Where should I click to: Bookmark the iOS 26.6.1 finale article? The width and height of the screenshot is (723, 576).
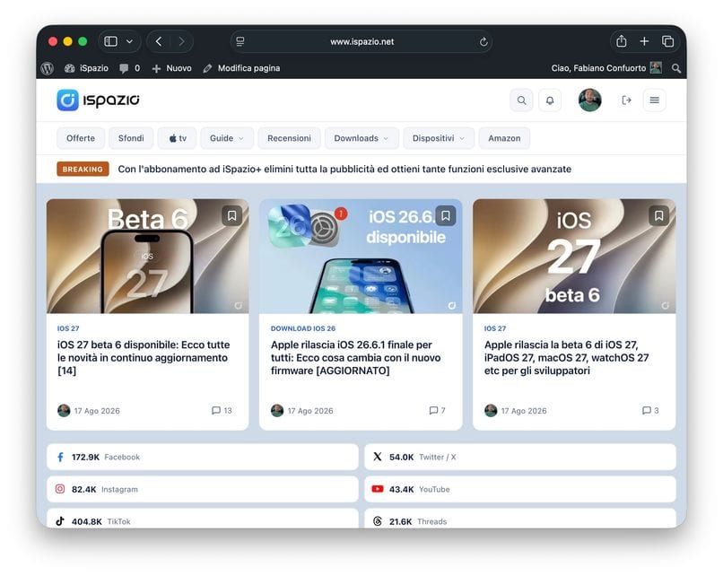tap(446, 216)
